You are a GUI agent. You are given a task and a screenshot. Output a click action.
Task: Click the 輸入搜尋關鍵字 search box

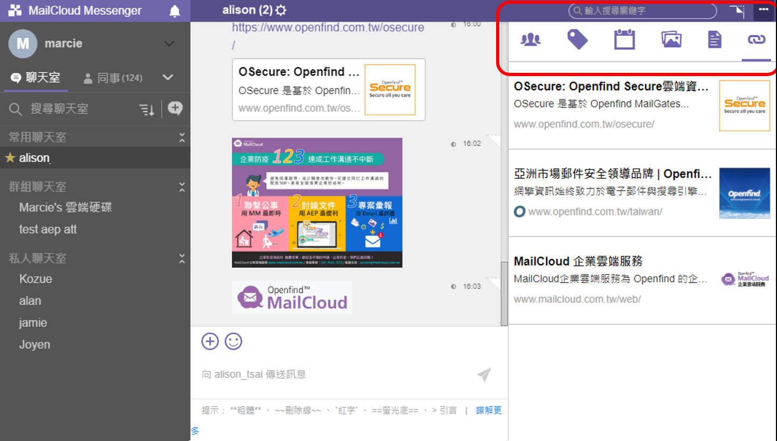[643, 11]
